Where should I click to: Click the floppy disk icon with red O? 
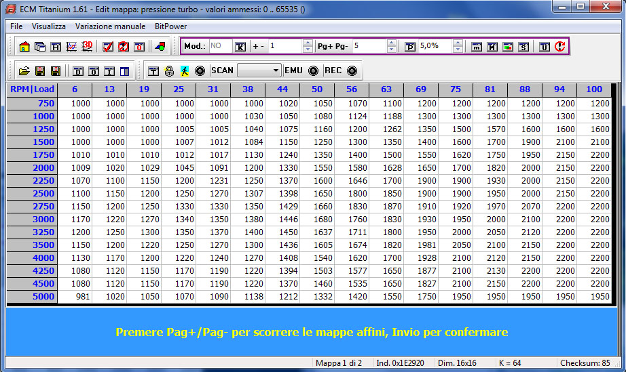pos(40,71)
